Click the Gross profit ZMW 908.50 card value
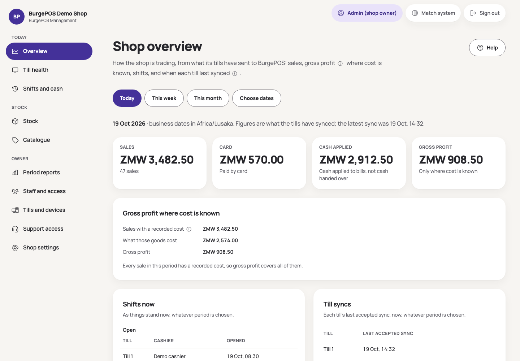This screenshot has height=361, width=520. coord(451,160)
